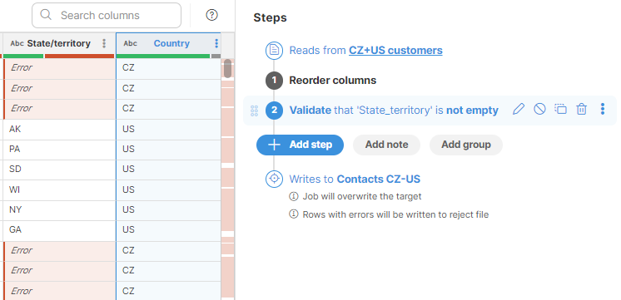Screen dimensions: 621x300
Task: Click the Add group button
Action: [466, 145]
